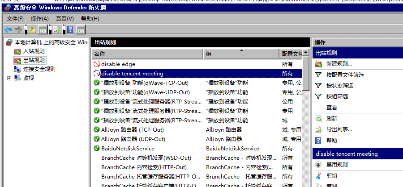Select the 连接安全规则 icon in the tree
The height and width of the screenshot is (187, 403).
pos(17,69)
